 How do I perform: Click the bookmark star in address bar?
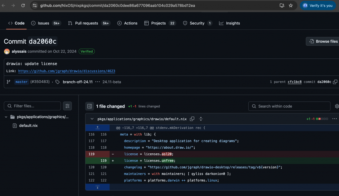coord(291,6)
